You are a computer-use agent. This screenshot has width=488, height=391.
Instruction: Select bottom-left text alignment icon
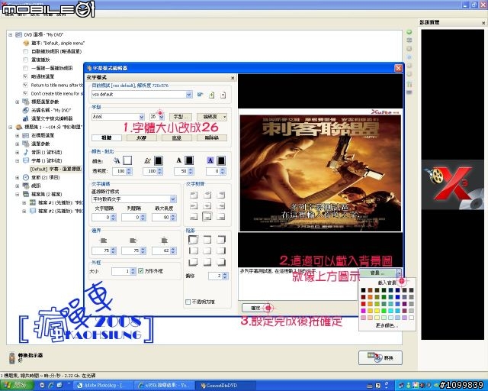[x=194, y=217]
